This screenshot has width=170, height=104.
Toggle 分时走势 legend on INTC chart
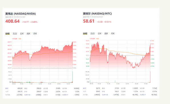[x=92, y=39]
